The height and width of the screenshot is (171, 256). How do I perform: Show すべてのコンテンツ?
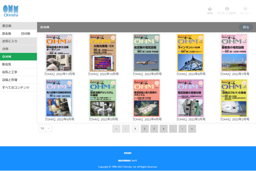[x=18, y=88]
